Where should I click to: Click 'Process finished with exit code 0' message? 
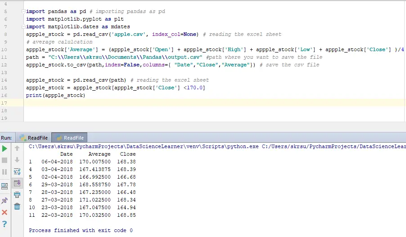pyautogui.click(x=81, y=230)
